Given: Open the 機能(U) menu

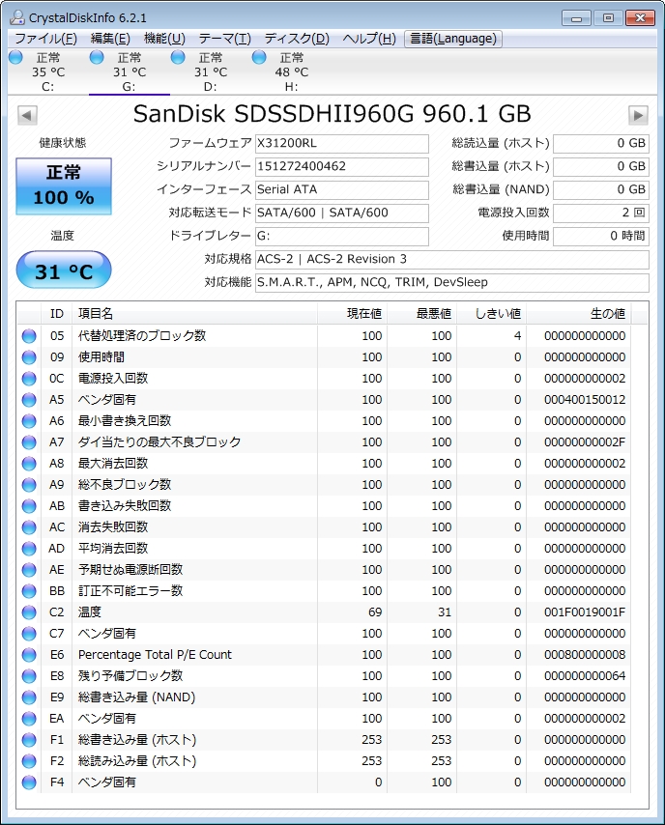Looking at the screenshot, I should [164, 39].
